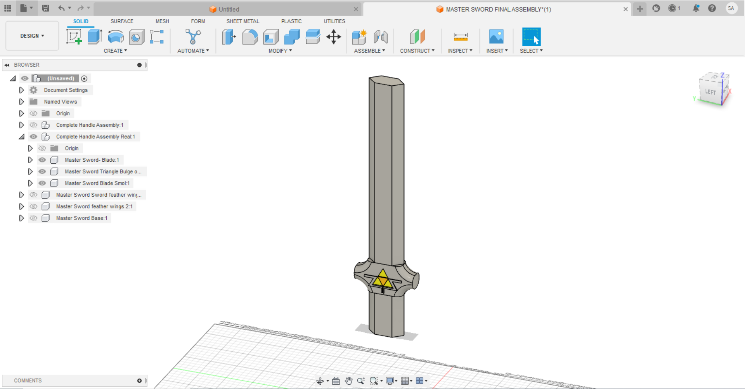This screenshot has width=745, height=389.
Task: Expand the Master Sword Base:1 node
Action: 22,218
